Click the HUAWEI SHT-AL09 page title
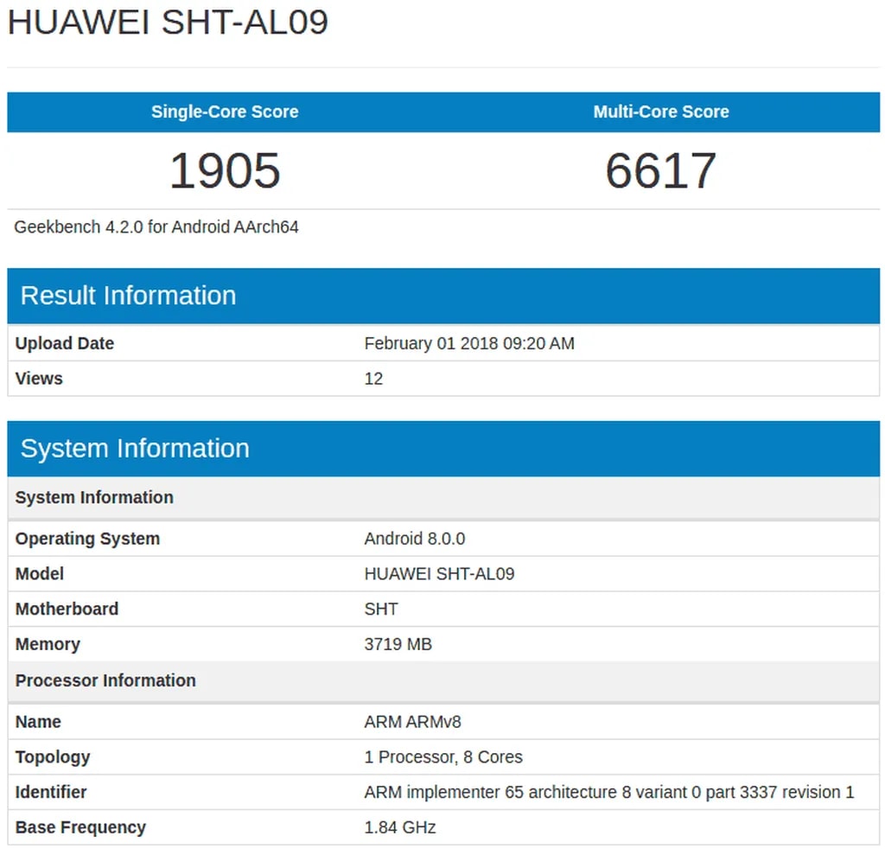The width and height of the screenshot is (885, 849). (x=168, y=22)
